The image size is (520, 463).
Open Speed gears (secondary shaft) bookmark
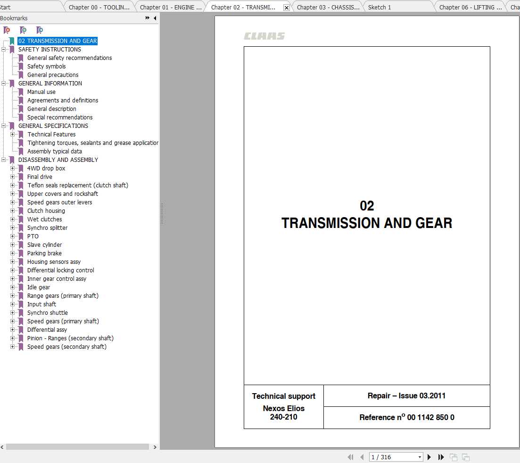(66, 347)
